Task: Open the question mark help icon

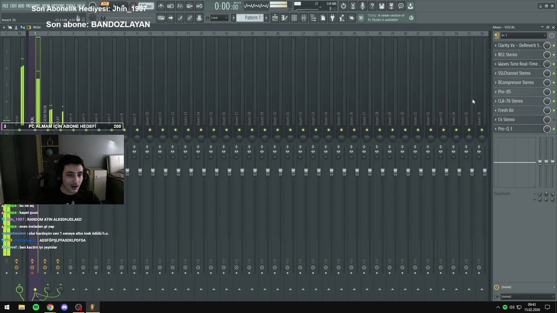Action: [x=372, y=6]
